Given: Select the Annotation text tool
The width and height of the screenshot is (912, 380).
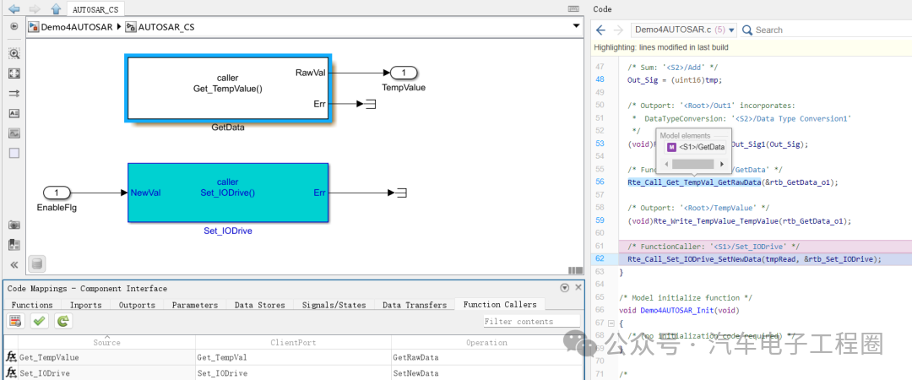Looking at the screenshot, I should point(14,113).
